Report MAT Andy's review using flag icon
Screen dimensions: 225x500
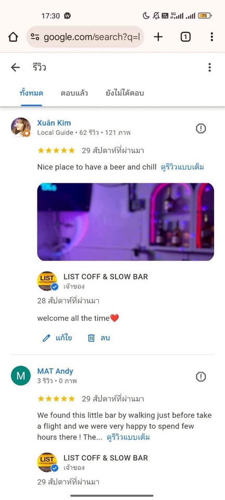201,377
